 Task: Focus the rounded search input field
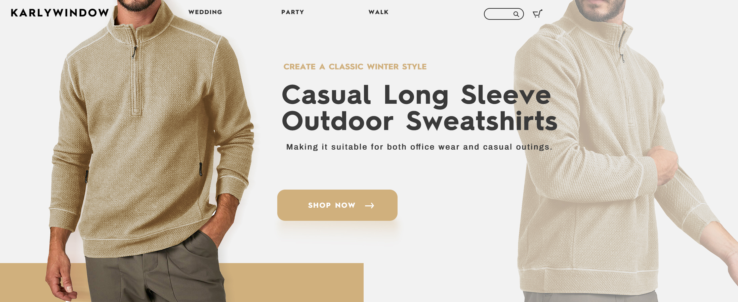pyautogui.click(x=504, y=14)
